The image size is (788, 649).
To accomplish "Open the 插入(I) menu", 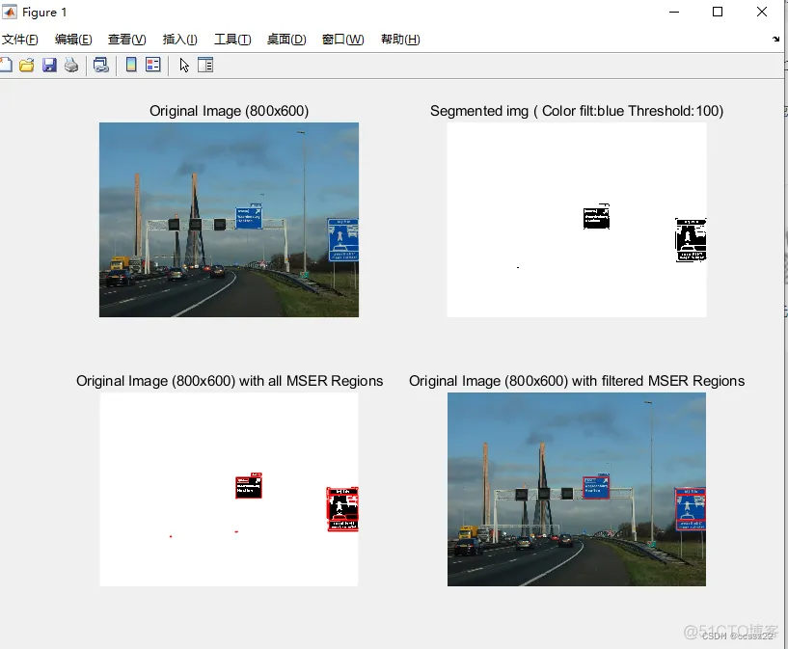I will pyautogui.click(x=180, y=40).
